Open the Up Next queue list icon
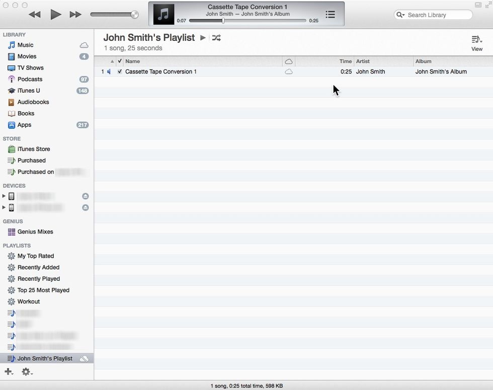 pyautogui.click(x=331, y=14)
